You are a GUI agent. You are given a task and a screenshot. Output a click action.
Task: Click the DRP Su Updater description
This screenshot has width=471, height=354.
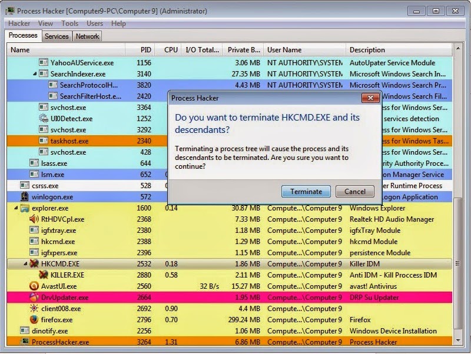[x=374, y=298]
